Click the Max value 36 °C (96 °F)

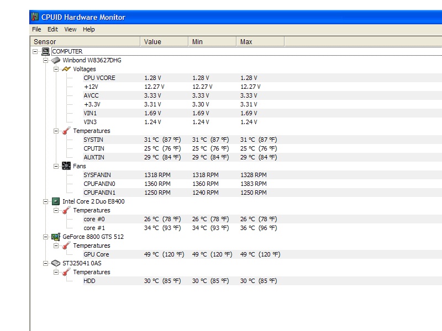[x=259, y=228]
